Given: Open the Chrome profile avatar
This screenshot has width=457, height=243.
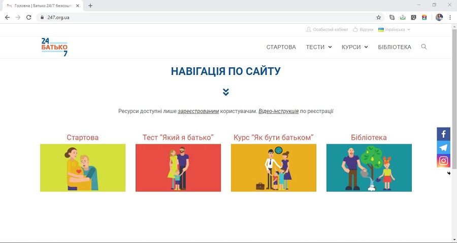Looking at the screenshot, I should [439, 17].
